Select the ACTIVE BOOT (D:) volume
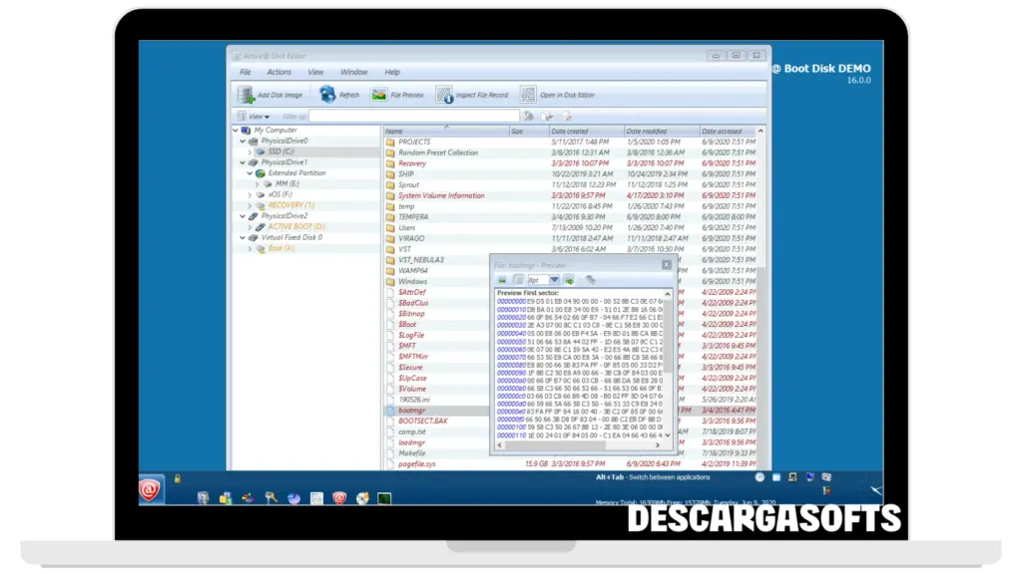Image resolution: width=1022 pixels, height=574 pixels. (x=295, y=226)
